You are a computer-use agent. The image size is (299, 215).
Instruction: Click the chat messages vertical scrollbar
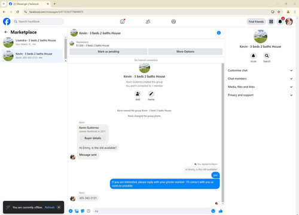tap(222, 133)
